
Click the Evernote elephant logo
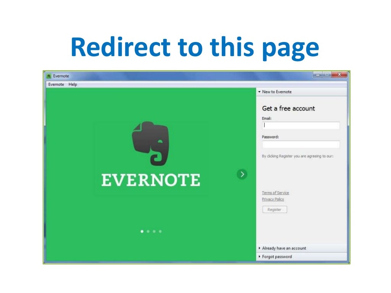tap(150, 143)
